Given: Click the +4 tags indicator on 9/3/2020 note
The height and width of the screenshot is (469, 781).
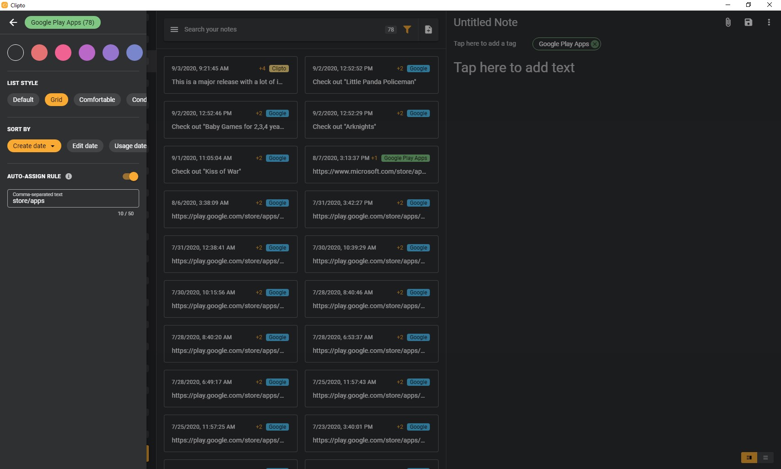Looking at the screenshot, I should 262,69.
